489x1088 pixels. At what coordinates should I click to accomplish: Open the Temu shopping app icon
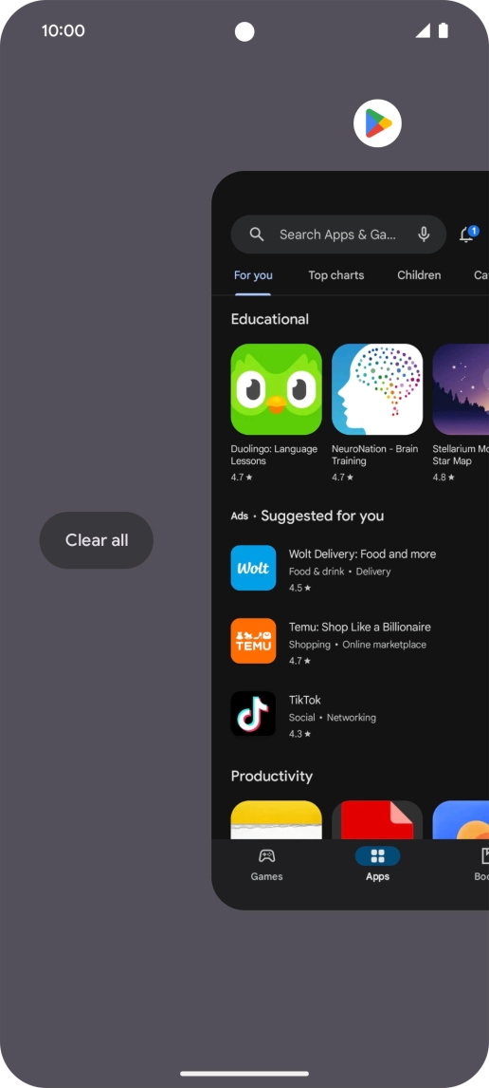[254, 641]
